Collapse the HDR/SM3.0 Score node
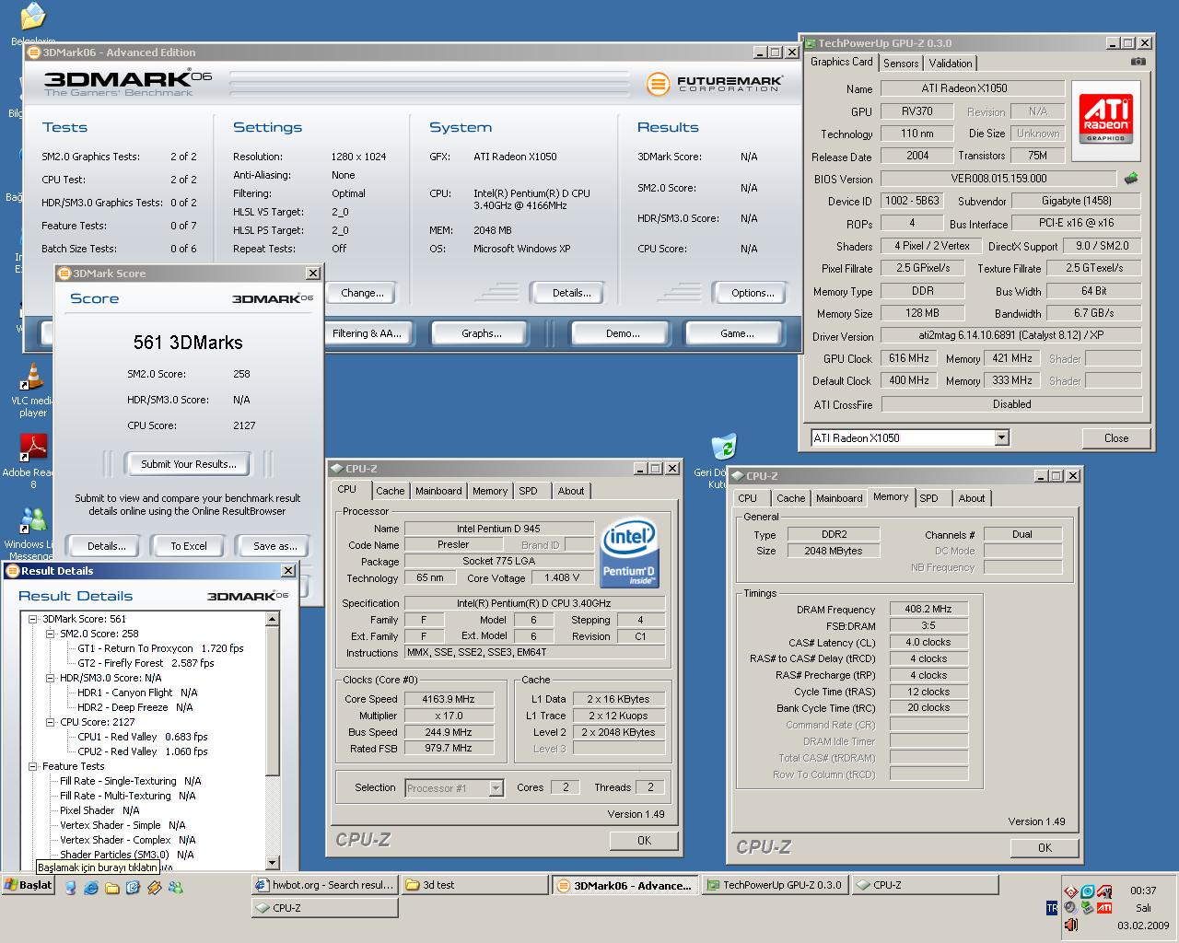This screenshot has height=943, width=1179. [x=51, y=678]
